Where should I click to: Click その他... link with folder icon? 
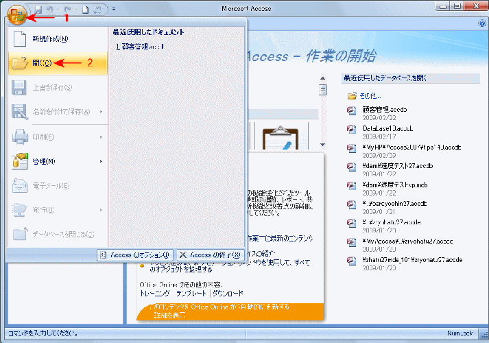pos(370,96)
